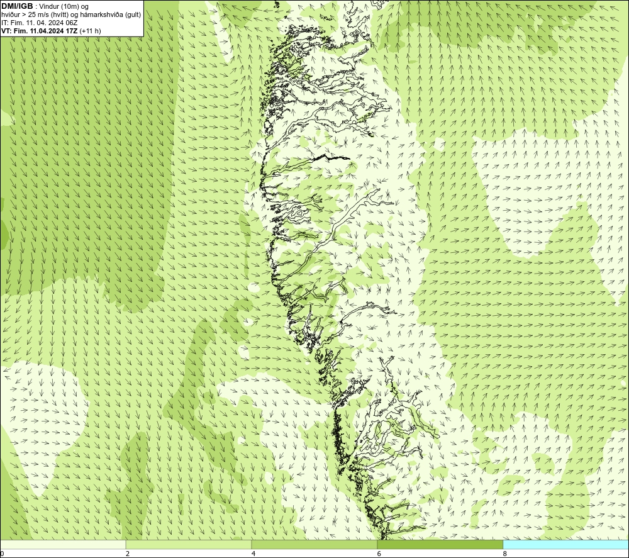Click the lightest 0–2 color scale segment
The height and width of the screenshot is (558, 629).
pos(63,544)
